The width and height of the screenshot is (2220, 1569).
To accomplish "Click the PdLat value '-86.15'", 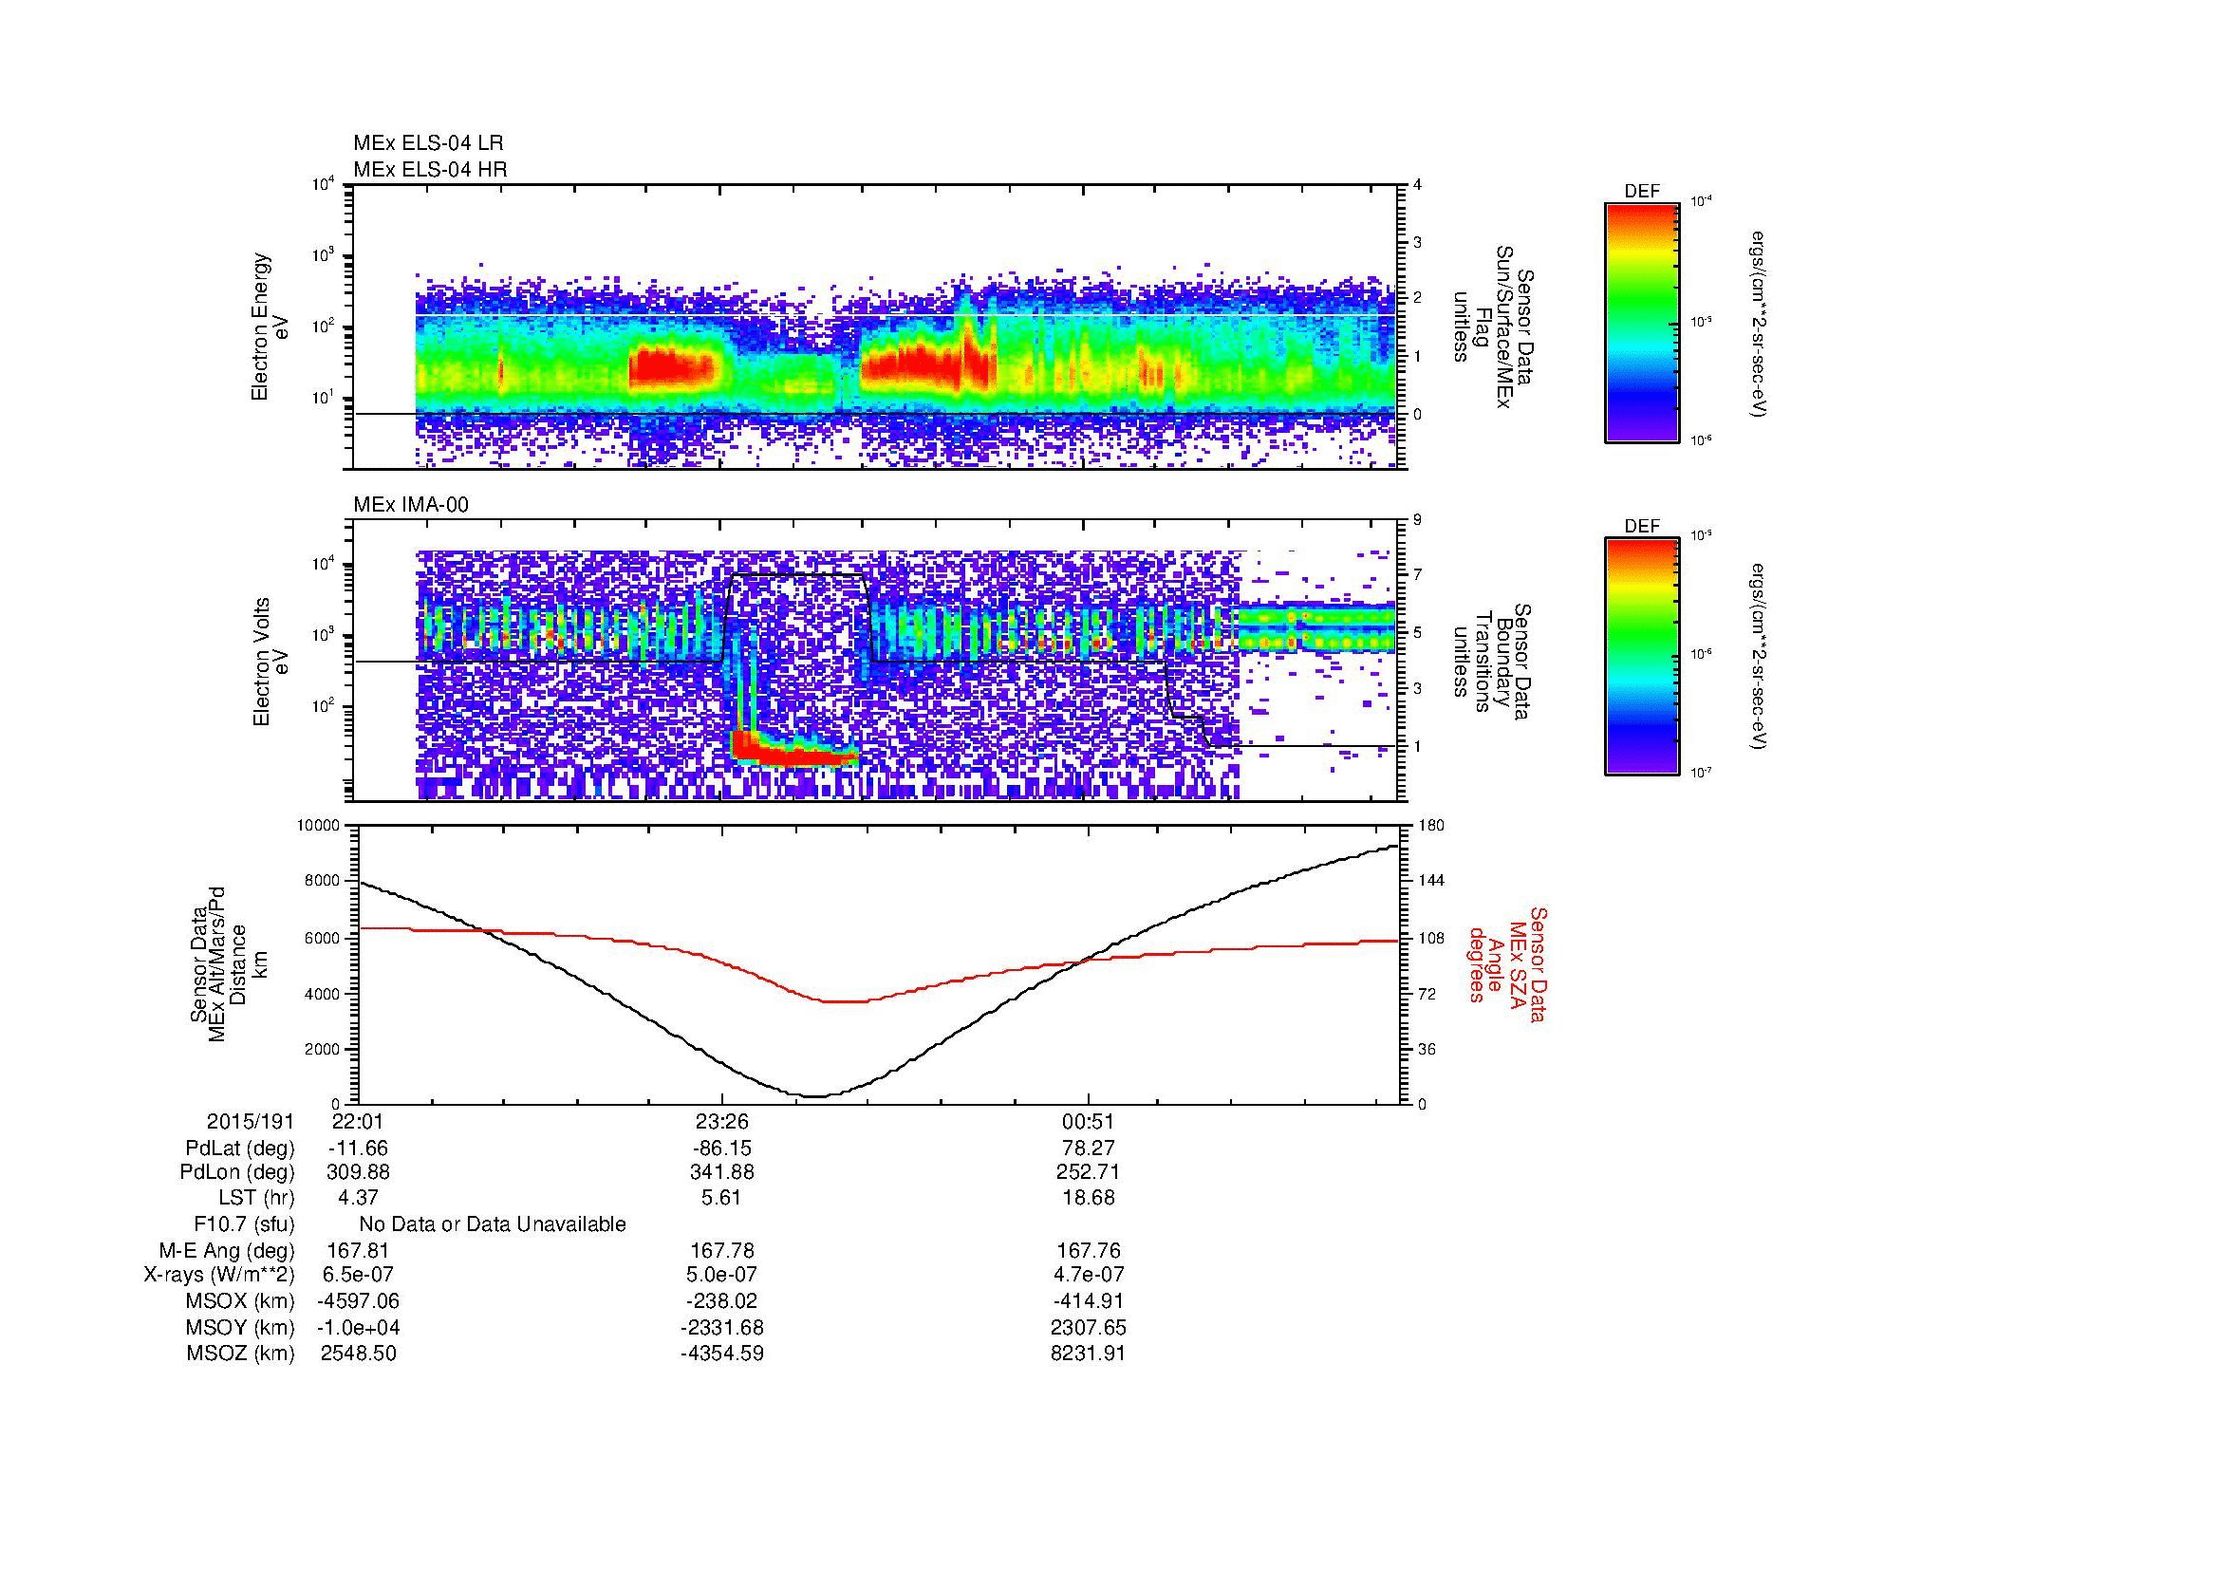I will pyautogui.click(x=722, y=1149).
